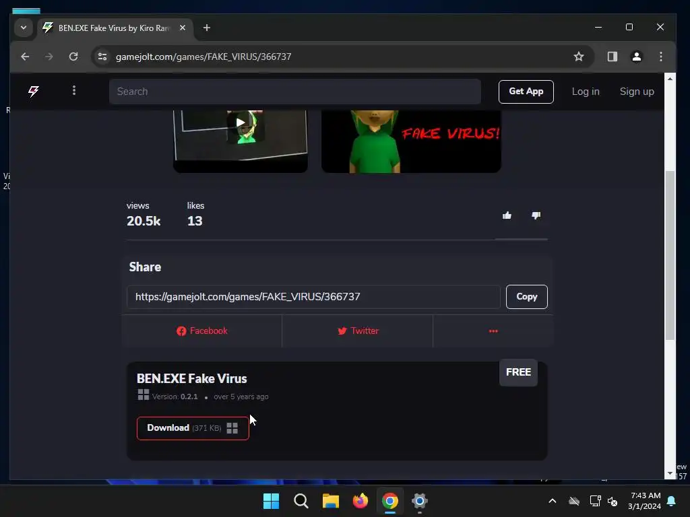Viewport: 690px width, 517px height.
Task: Open Settings from the taskbar
Action: (420, 501)
